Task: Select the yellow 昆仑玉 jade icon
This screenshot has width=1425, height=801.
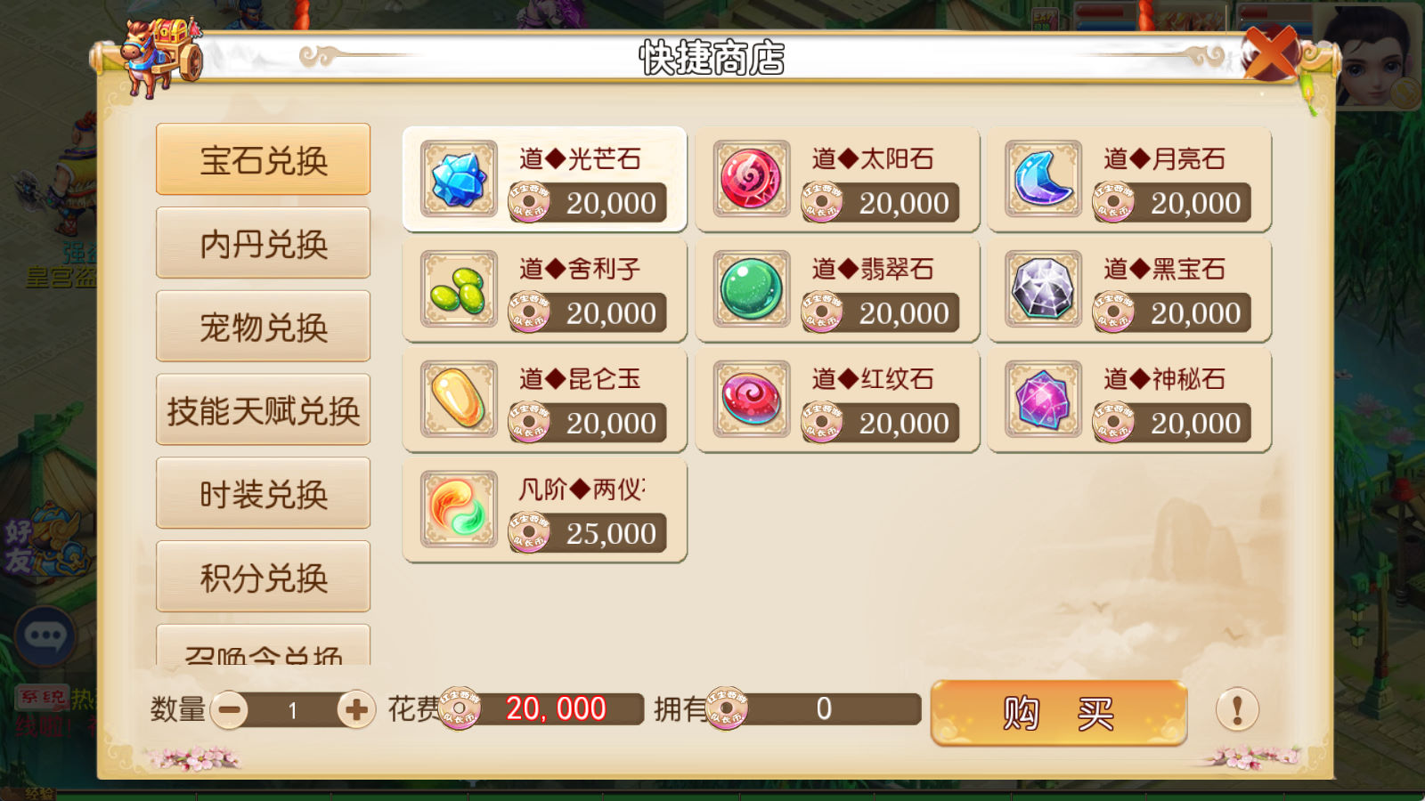Action: (459, 399)
